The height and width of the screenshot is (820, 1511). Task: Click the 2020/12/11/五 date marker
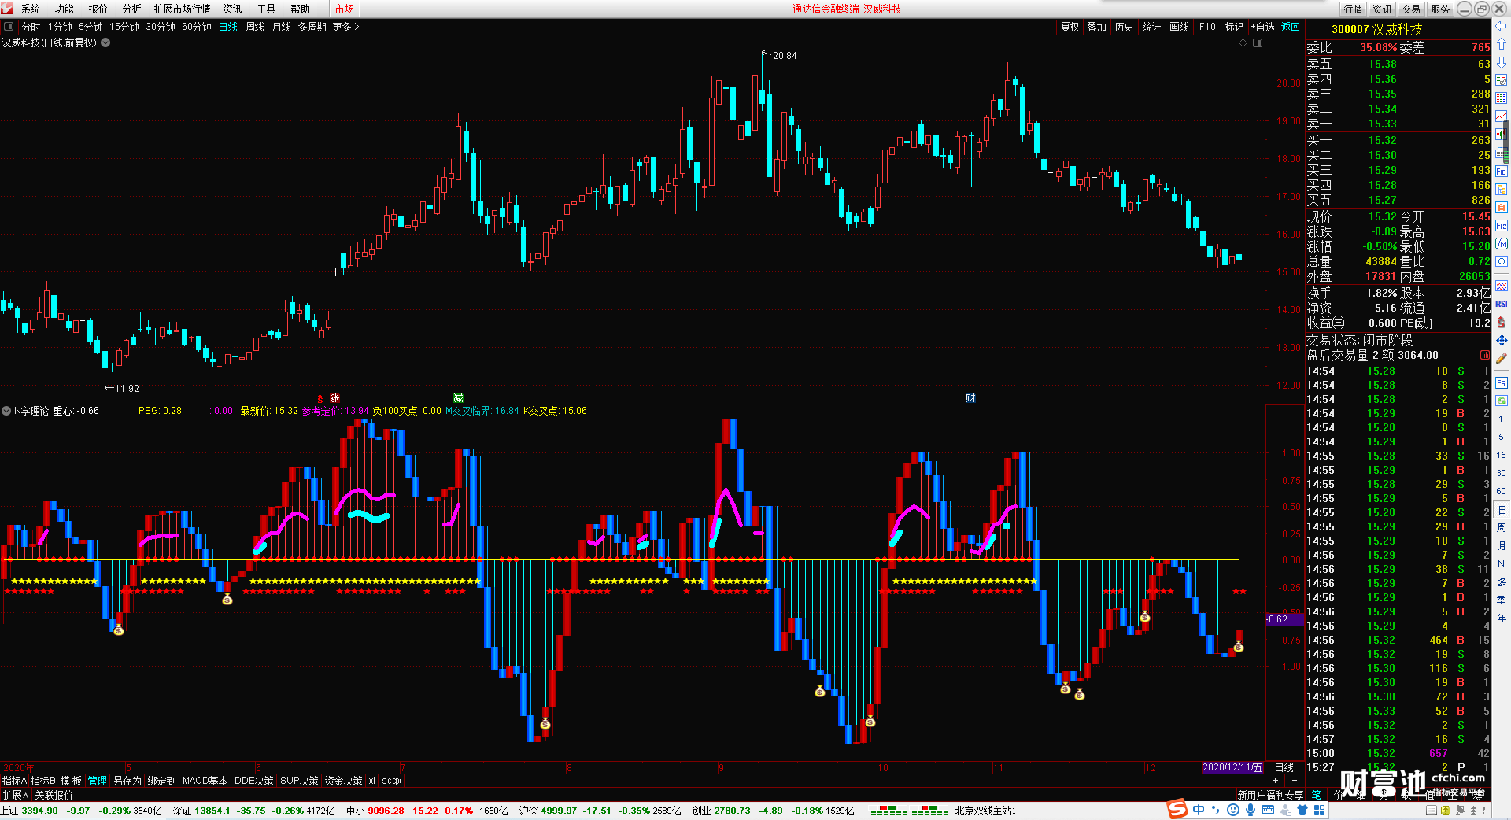pos(1232,767)
